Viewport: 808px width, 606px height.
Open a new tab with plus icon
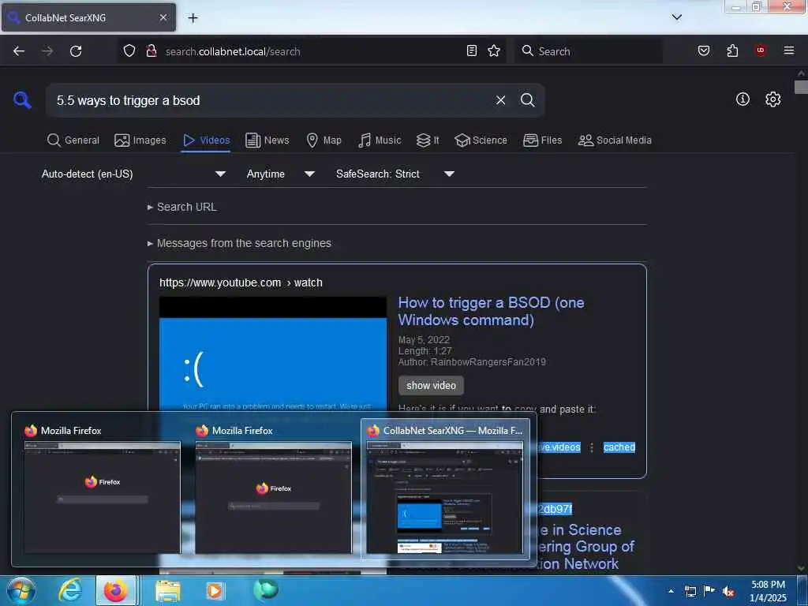click(193, 18)
